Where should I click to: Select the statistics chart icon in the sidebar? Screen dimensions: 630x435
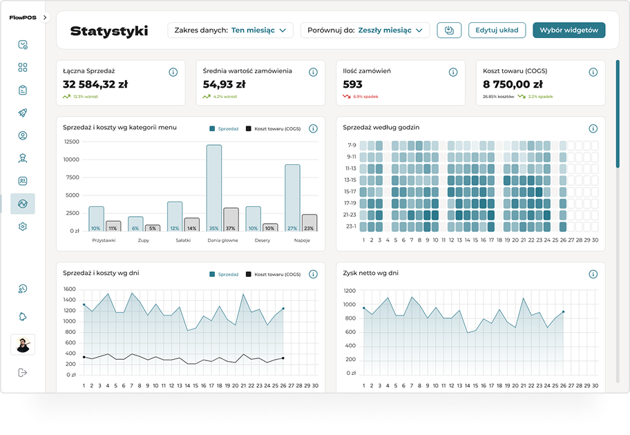[23, 204]
